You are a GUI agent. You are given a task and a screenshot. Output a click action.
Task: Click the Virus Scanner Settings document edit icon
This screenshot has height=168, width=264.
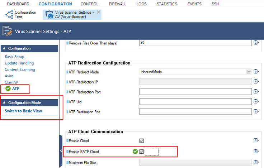[x=7, y=31]
